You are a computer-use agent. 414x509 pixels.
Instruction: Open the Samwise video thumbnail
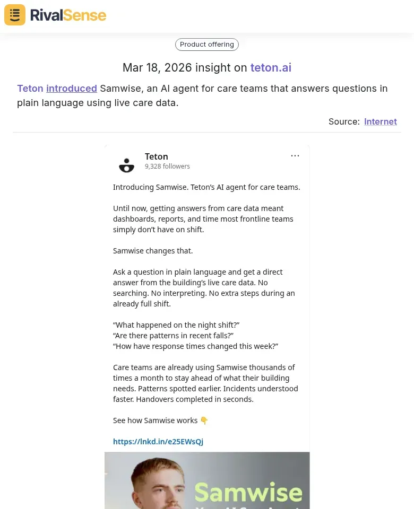(206, 480)
